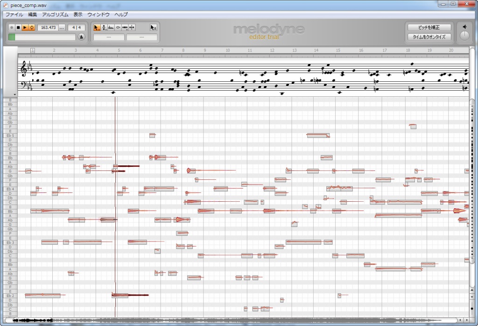This screenshot has height=326, width=478.
Task: Click bar 13 in the bar ruler
Action: pos(295,50)
